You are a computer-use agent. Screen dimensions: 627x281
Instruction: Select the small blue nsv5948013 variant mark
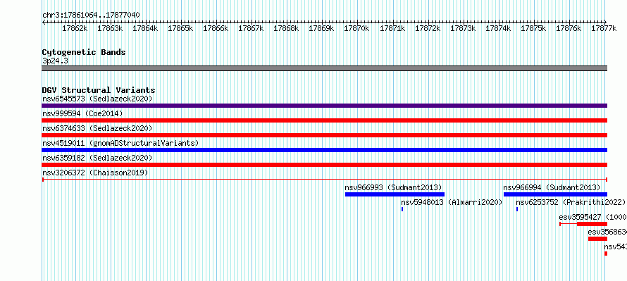(402, 209)
